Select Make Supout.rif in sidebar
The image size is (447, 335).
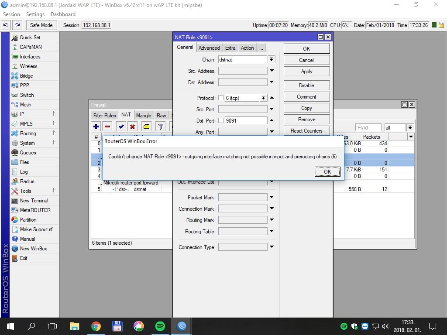tap(34, 229)
